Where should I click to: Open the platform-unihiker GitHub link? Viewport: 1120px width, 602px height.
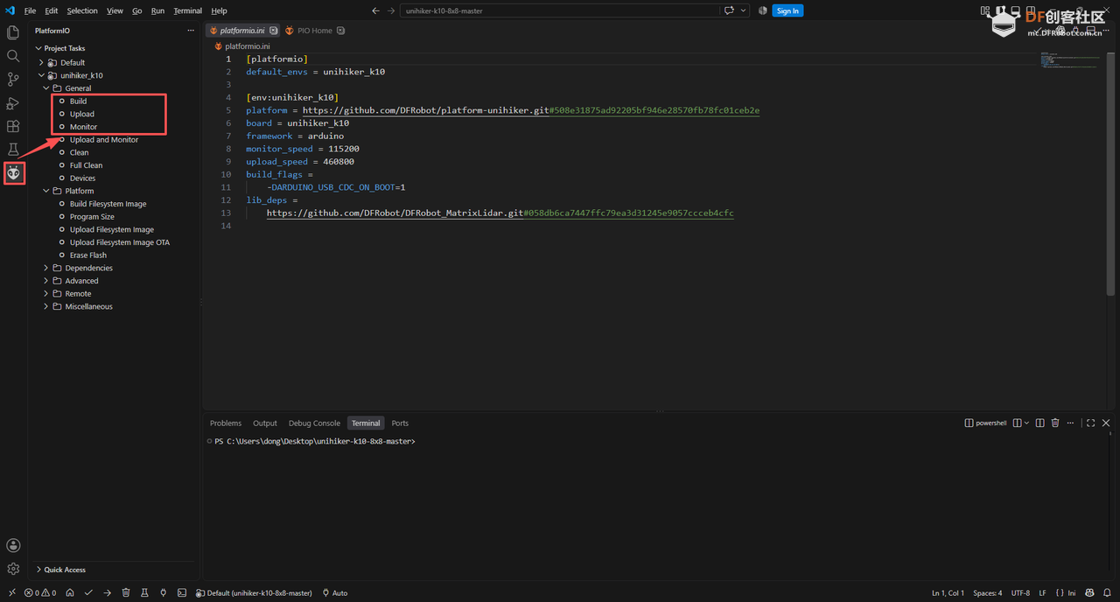pyautogui.click(x=531, y=110)
